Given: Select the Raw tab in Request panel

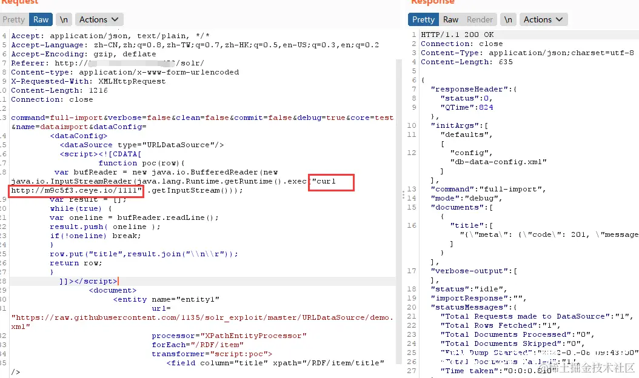Looking at the screenshot, I should 41,19.
